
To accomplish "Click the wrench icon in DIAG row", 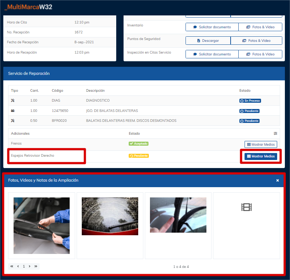I will click(12, 101).
